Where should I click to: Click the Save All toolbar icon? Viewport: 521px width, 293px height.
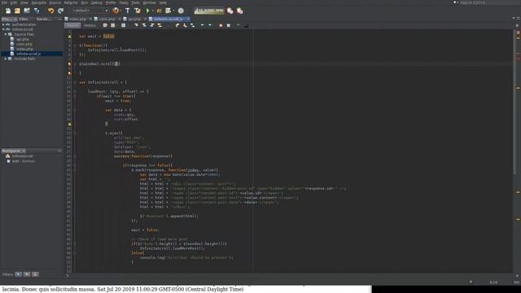(37, 11)
